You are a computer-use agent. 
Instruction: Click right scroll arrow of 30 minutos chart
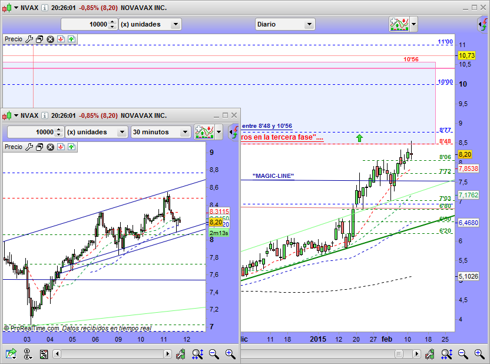click(167, 354)
